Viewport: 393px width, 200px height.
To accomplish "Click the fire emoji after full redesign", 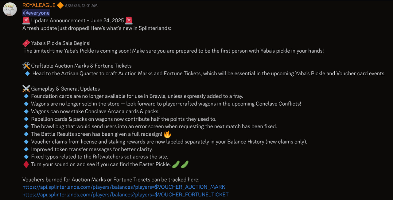I will point(167,134).
